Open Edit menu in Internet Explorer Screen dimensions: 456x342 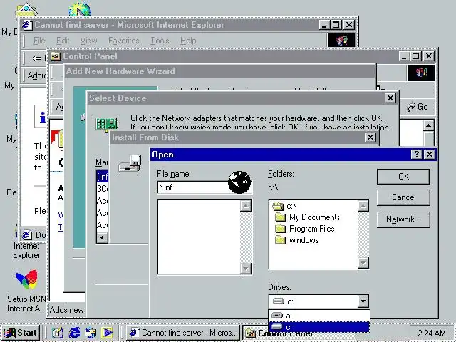click(63, 41)
